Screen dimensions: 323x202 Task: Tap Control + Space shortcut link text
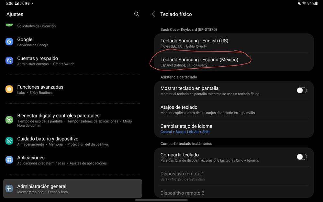(x=173, y=132)
